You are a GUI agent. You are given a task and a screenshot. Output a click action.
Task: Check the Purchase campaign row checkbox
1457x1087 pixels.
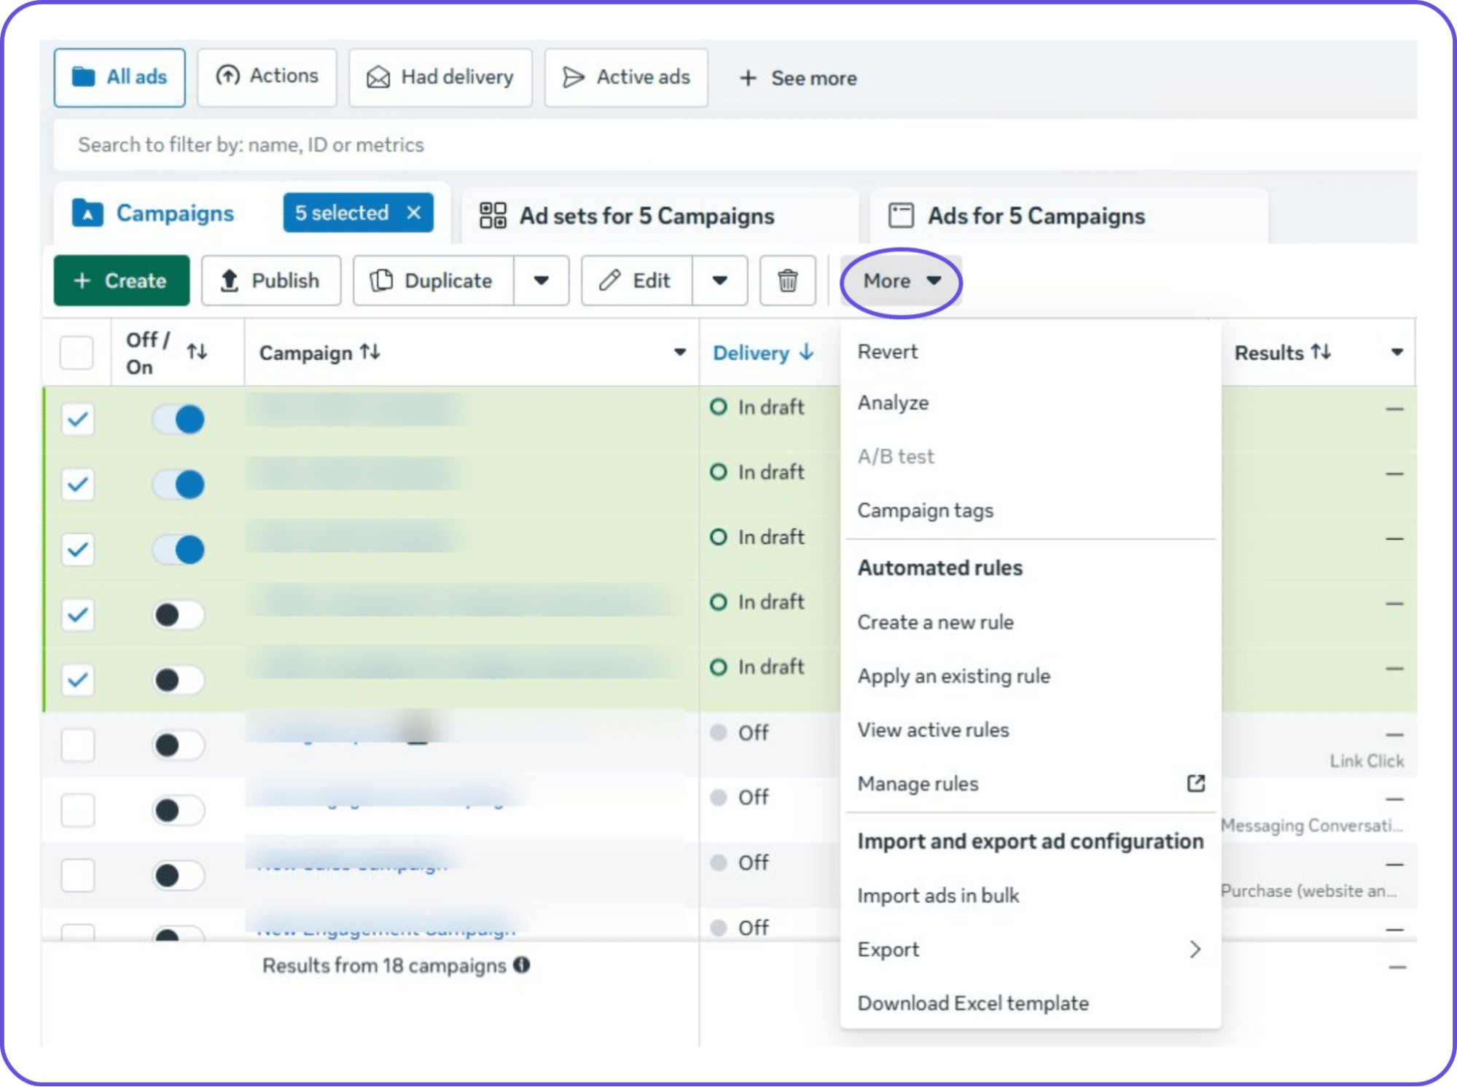[77, 875]
